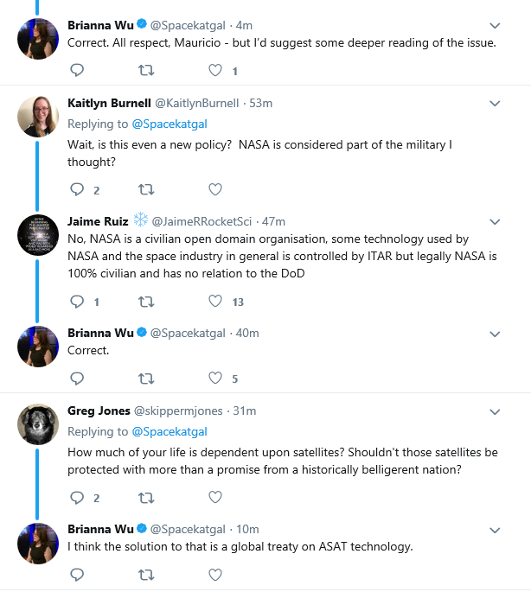531x592 pixels.
Task: Like Brianna Wu's 'deeper reading' tweet
Action: click(x=215, y=70)
